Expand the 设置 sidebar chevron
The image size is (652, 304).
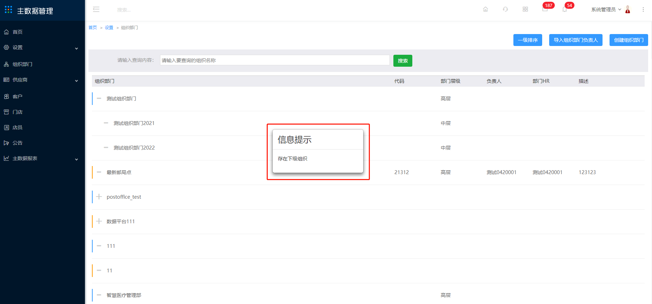[x=76, y=48]
